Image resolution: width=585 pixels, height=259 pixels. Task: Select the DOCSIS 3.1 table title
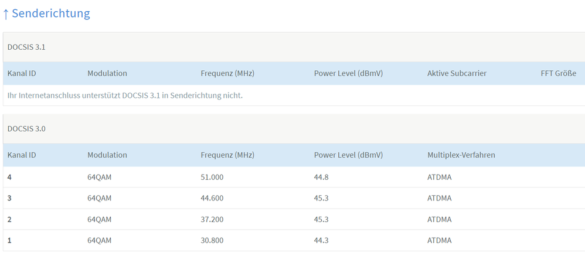[26, 47]
